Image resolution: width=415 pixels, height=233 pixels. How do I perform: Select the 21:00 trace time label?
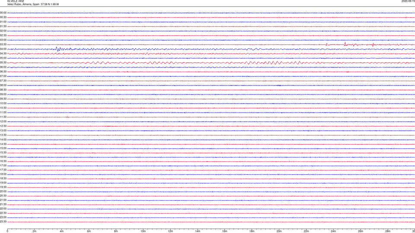[x=3, y=200]
